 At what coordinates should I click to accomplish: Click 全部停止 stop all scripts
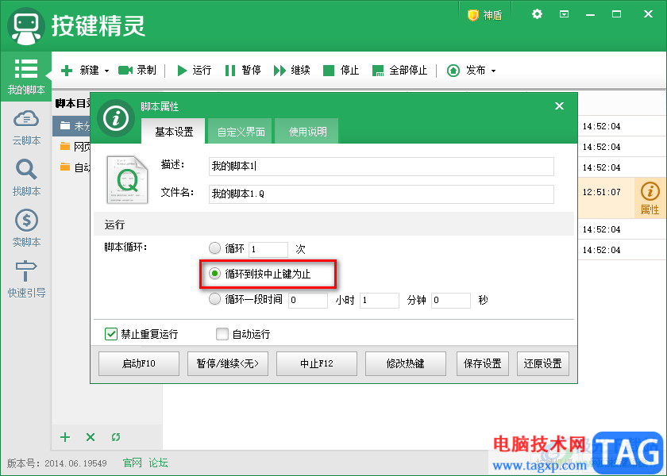[399, 70]
